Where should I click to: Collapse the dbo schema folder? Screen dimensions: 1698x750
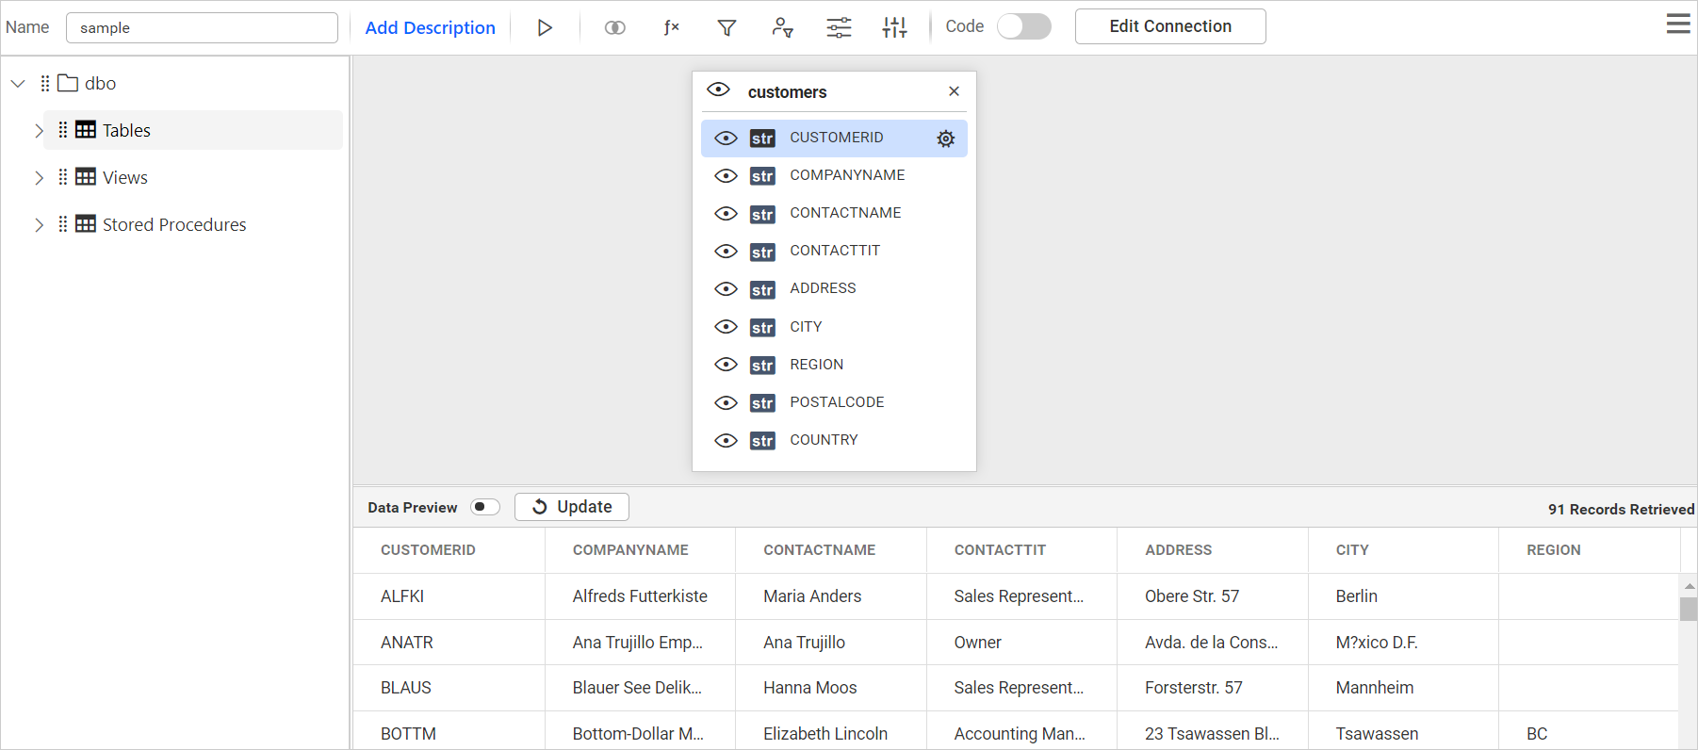tap(18, 84)
